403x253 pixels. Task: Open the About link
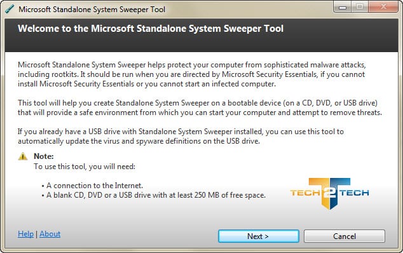tap(50, 234)
